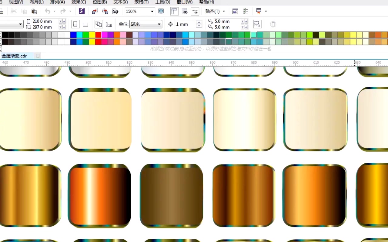Open the redo history dropdown arrow
Image resolution: width=388 pixels, height=242 pixels.
pyautogui.click(x=70, y=11)
